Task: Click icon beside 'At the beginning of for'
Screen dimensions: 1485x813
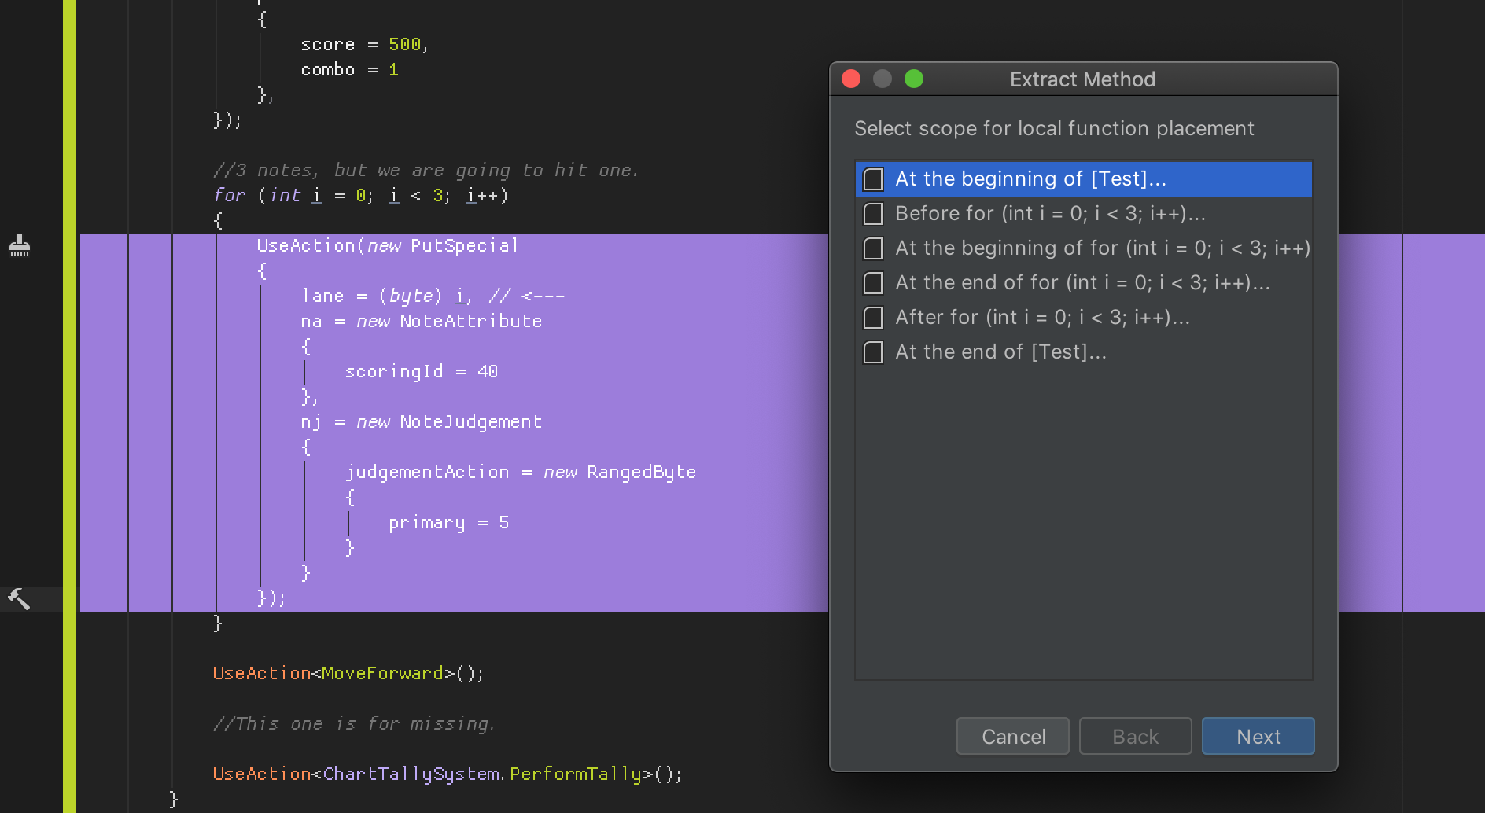Action: coord(873,248)
